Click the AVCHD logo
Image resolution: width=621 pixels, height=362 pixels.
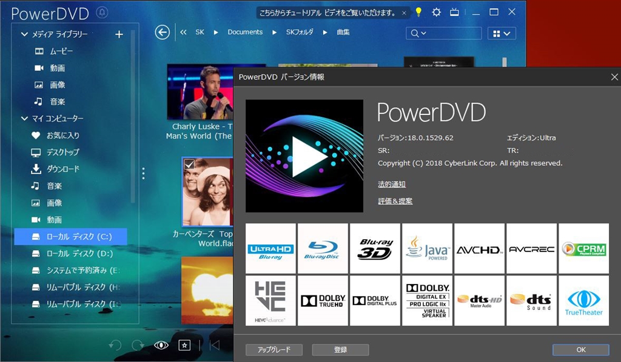(479, 249)
